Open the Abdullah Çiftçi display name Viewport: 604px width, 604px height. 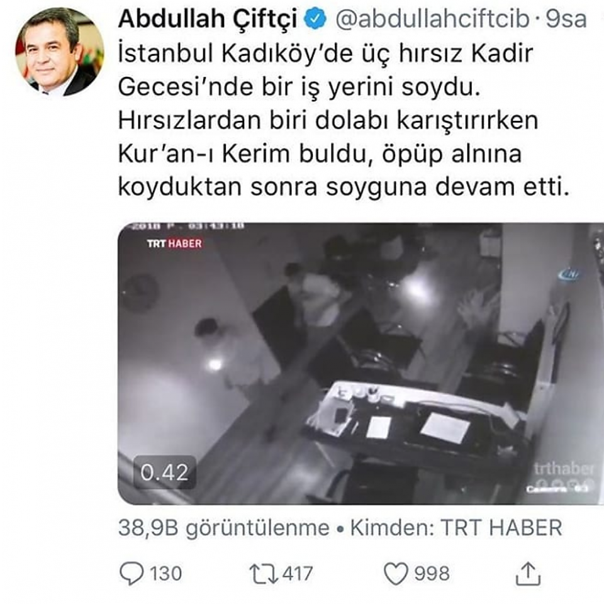click(x=208, y=19)
